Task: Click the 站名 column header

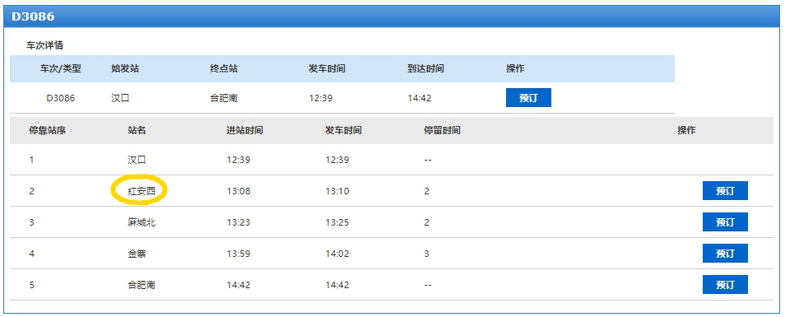Action: tap(137, 131)
